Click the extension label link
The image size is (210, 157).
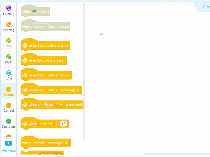click(x=9, y=151)
